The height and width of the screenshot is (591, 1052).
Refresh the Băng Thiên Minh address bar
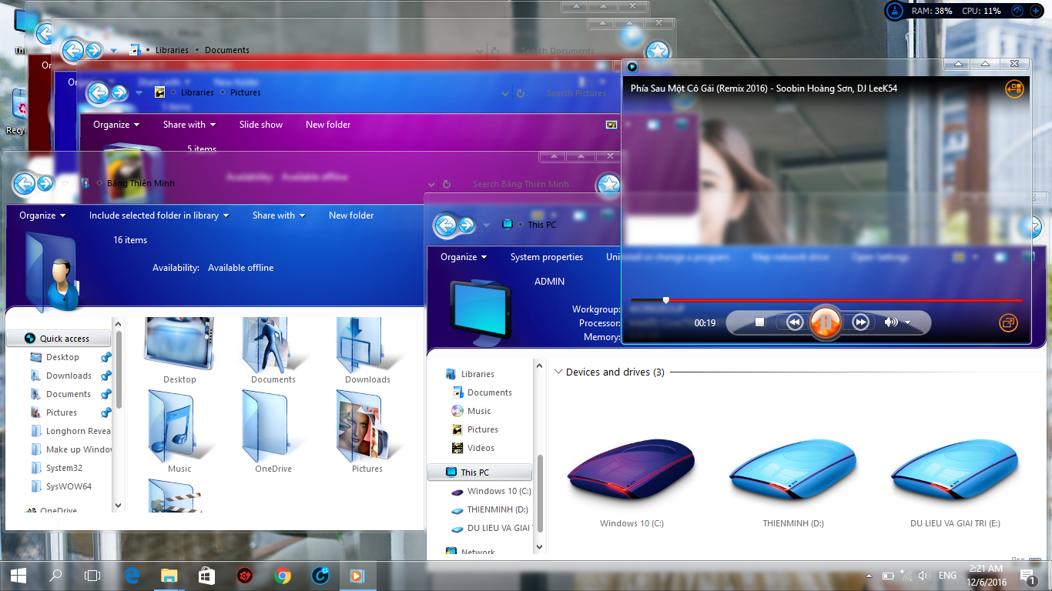pos(446,184)
